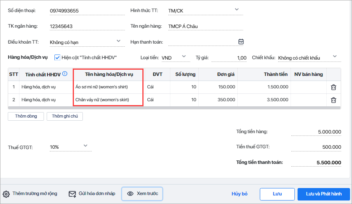Click Hủy bỏ link
Image resolution: width=352 pixels, height=204 pixels.
point(239,194)
